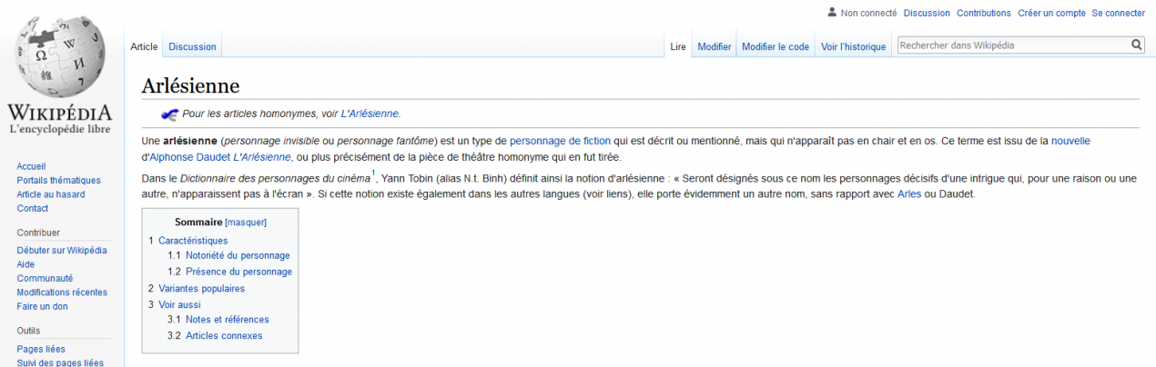Follow the L'Arlésienne homonym link
This screenshot has height=367, width=1156.
pyautogui.click(x=370, y=114)
